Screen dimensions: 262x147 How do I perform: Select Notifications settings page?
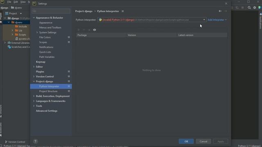tap(46, 47)
